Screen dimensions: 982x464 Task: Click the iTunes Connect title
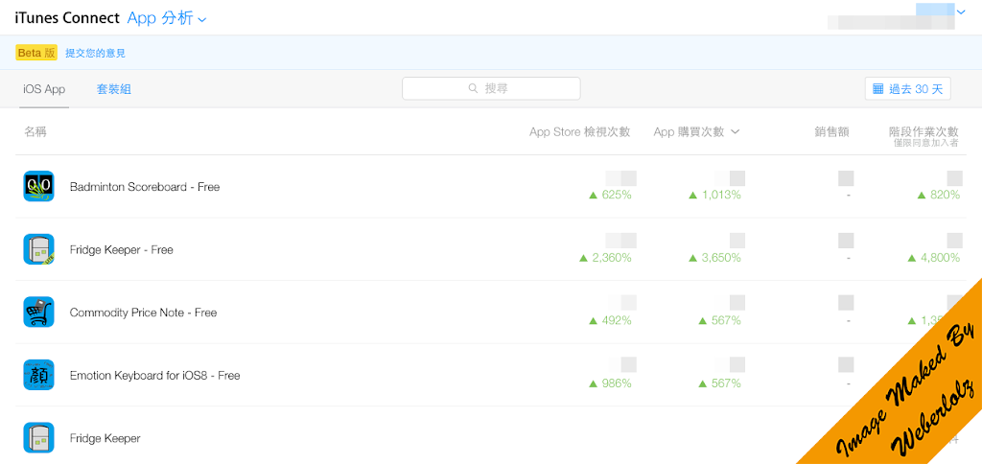click(x=67, y=18)
